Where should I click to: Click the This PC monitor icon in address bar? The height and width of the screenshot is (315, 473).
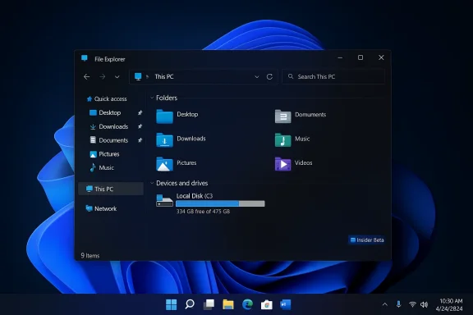click(x=138, y=76)
